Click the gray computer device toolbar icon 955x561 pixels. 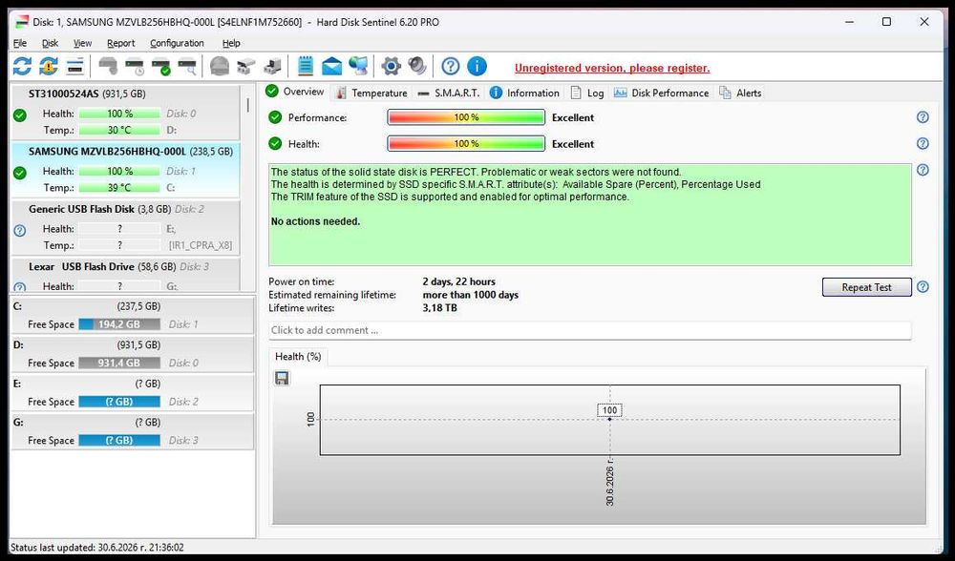(273, 67)
